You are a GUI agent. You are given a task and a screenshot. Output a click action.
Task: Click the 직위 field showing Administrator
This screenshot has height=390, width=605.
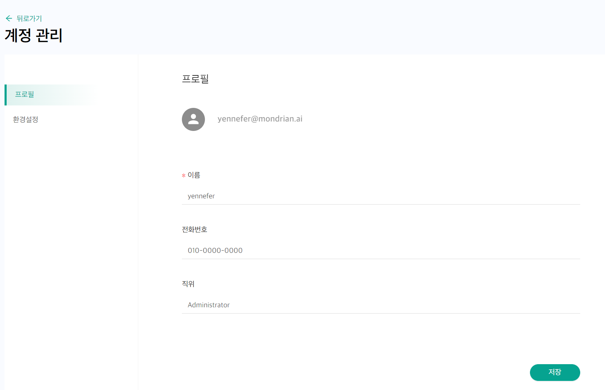coord(381,305)
